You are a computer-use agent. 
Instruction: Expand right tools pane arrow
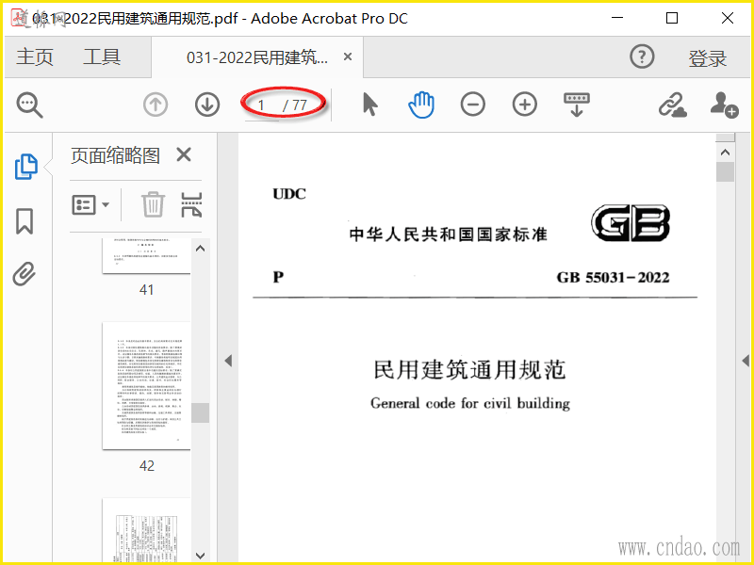tap(746, 361)
